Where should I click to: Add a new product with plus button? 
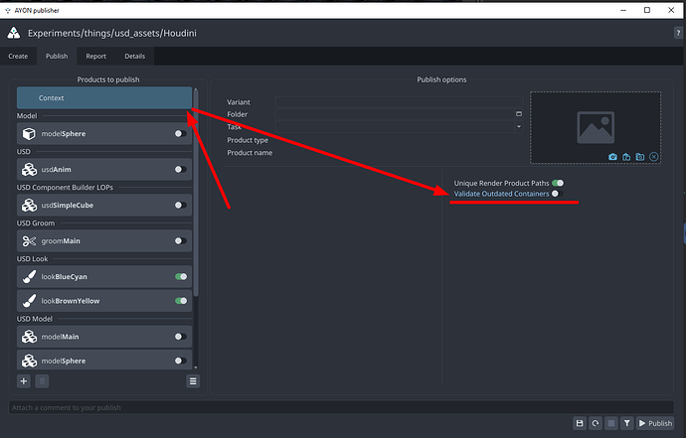point(24,381)
